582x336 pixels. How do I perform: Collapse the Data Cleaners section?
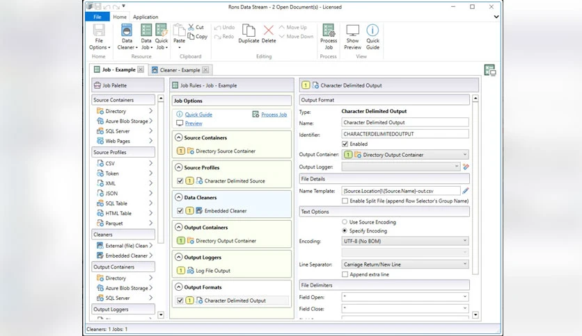pos(178,197)
